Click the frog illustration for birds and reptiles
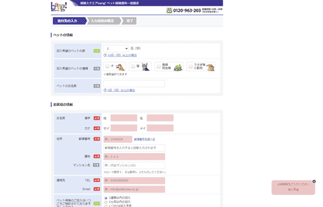The width and height of the screenshot is (323, 207). tap(178, 67)
